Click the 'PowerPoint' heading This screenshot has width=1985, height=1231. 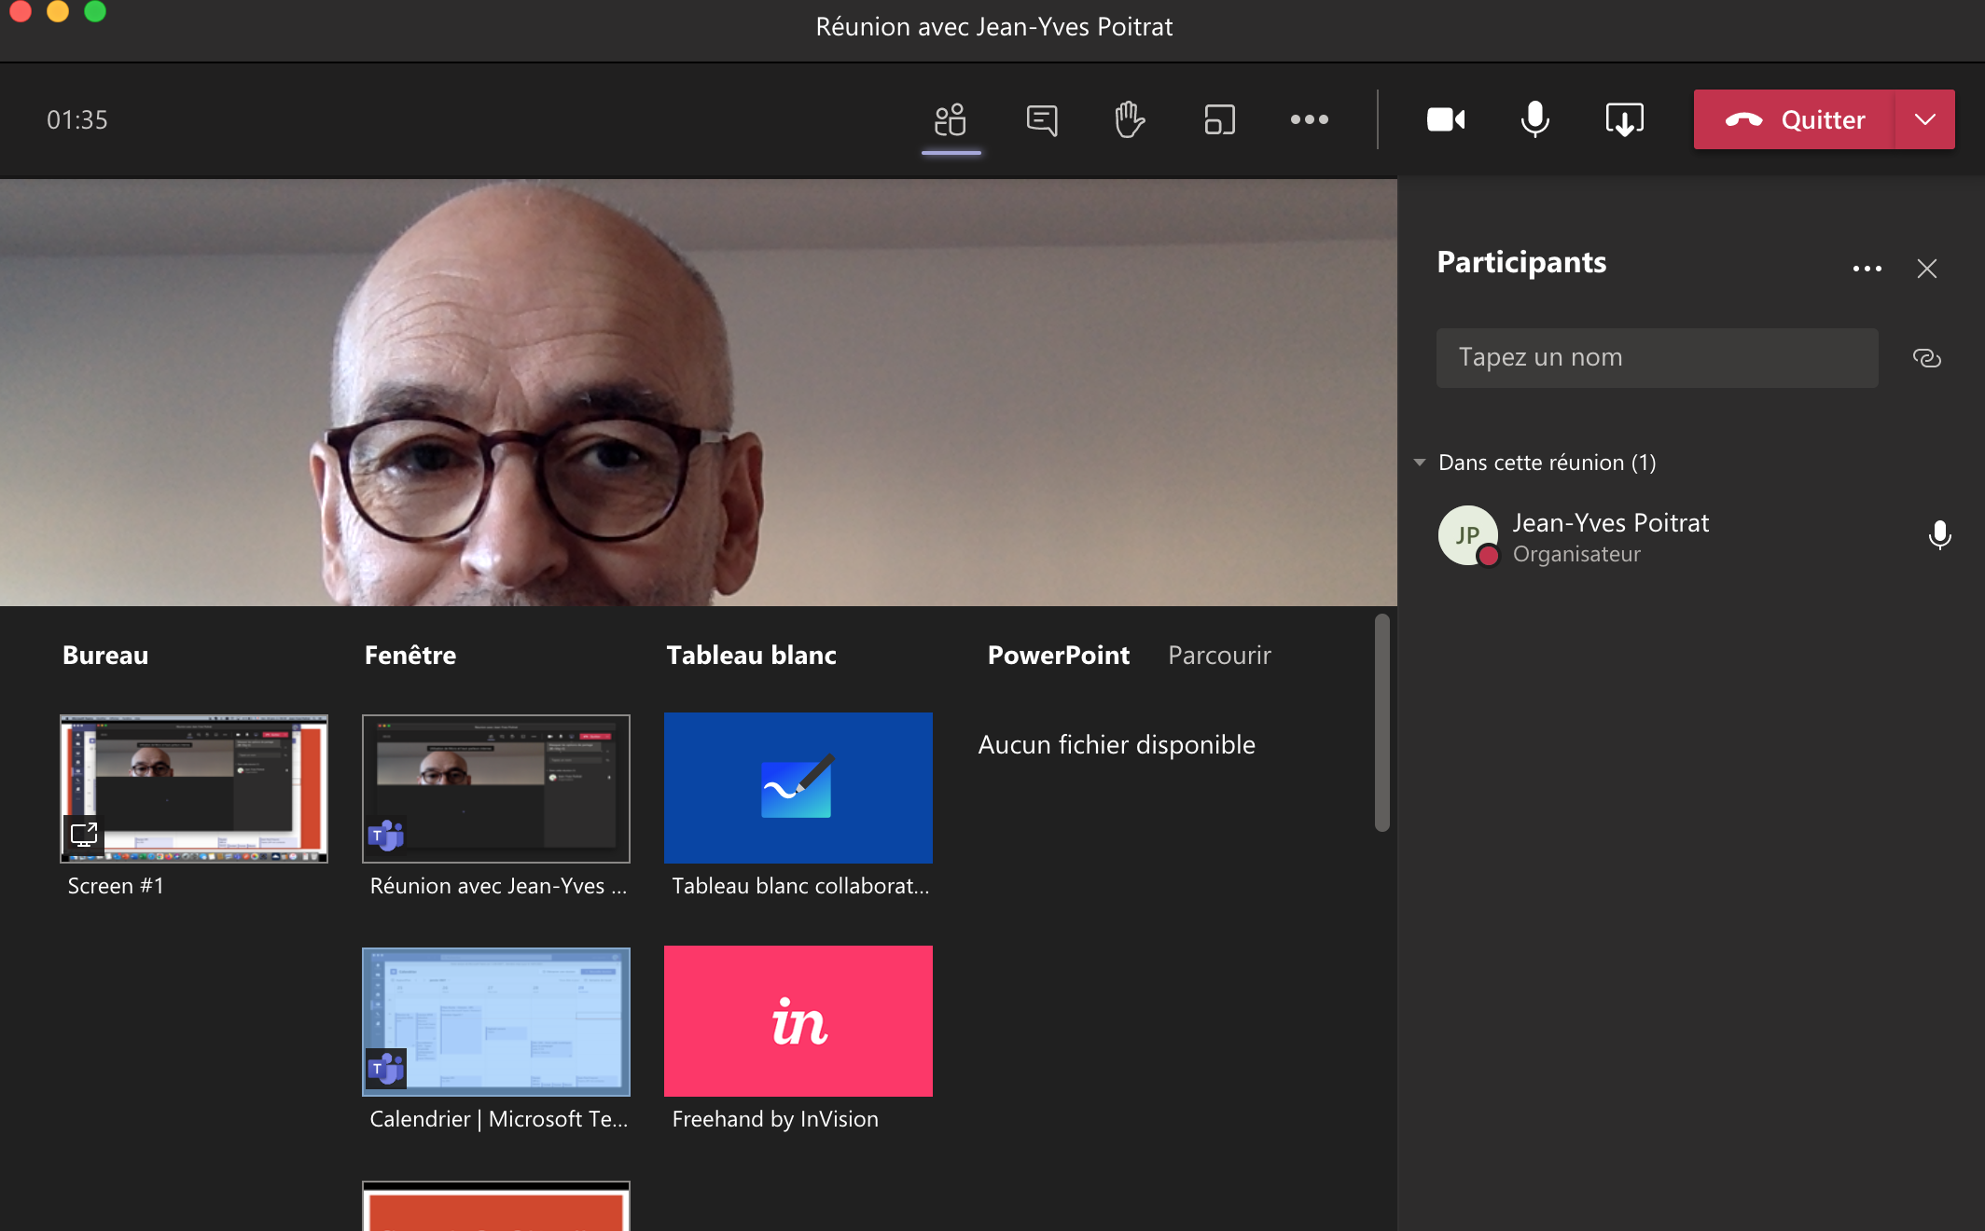click(1058, 655)
